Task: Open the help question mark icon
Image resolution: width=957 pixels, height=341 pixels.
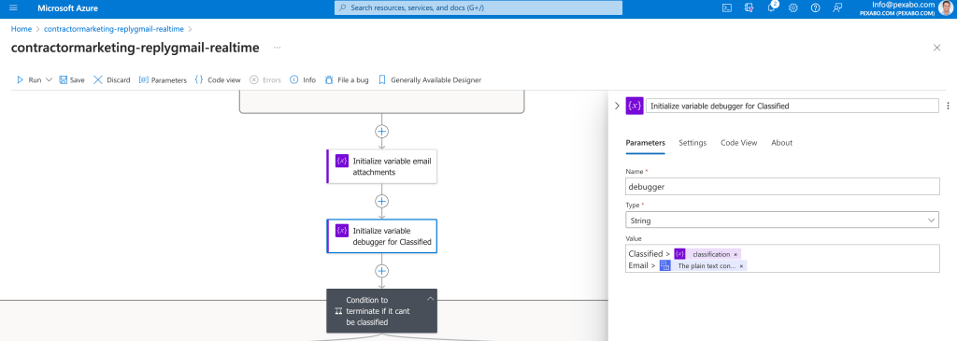Action: (x=815, y=8)
